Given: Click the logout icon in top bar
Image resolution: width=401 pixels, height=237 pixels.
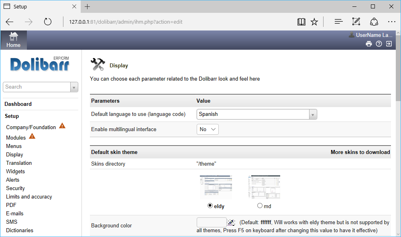Looking at the screenshot, I should (x=389, y=44).
